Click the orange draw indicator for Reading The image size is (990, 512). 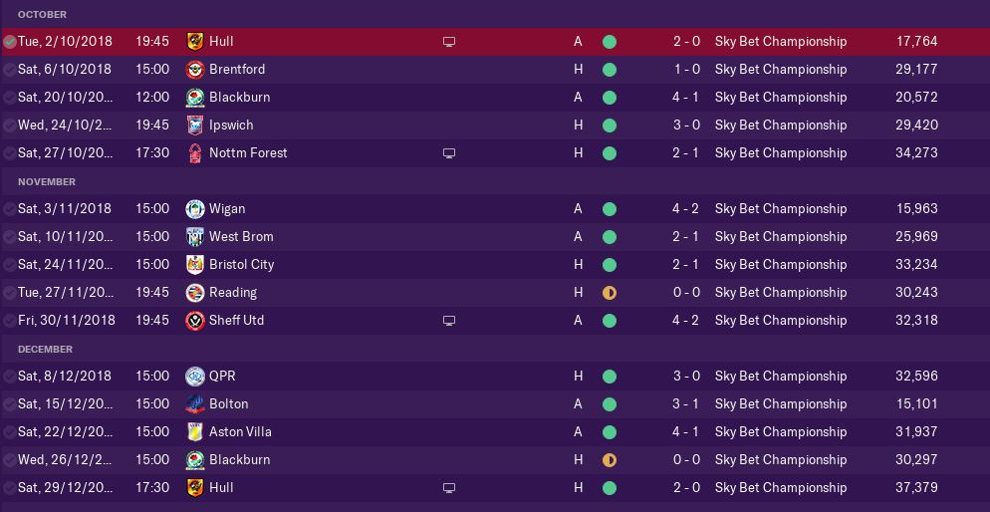tap(610, 293)
